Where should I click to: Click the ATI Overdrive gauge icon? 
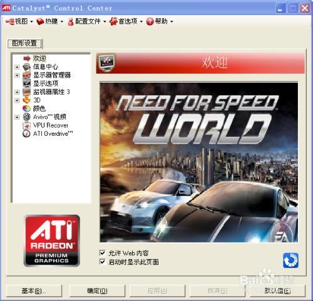pyautogui.click(x=27, y=133)
